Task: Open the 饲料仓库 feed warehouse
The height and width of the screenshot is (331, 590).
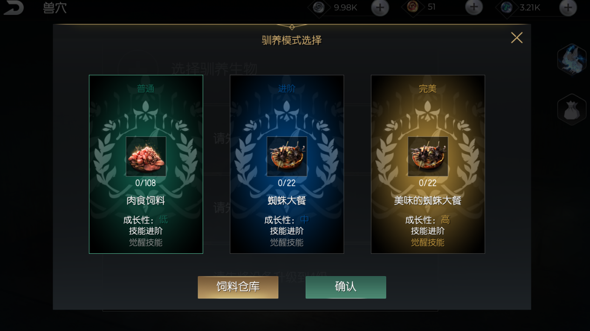Action: [238, 287]
